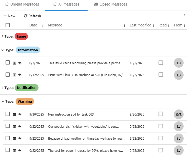191x156 pixels.
Task: Mark the Flow 3 message as read
Action: [161, 75]
